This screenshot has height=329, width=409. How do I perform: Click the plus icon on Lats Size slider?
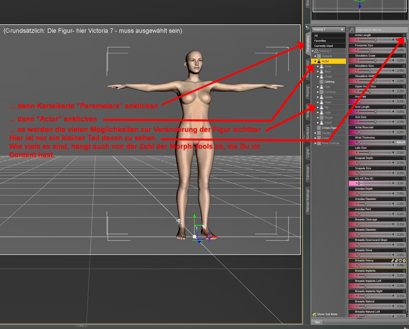[x=393, y=153]
